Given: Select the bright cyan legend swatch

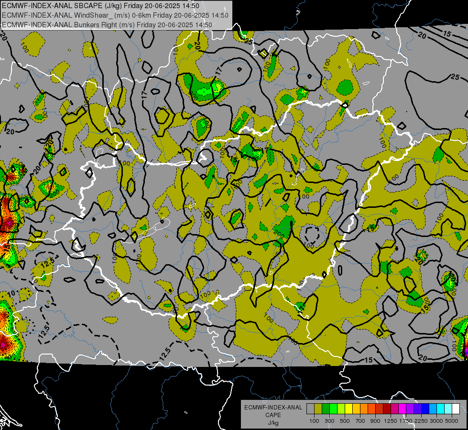Looking at the screenshot, I should click(441, 409).
